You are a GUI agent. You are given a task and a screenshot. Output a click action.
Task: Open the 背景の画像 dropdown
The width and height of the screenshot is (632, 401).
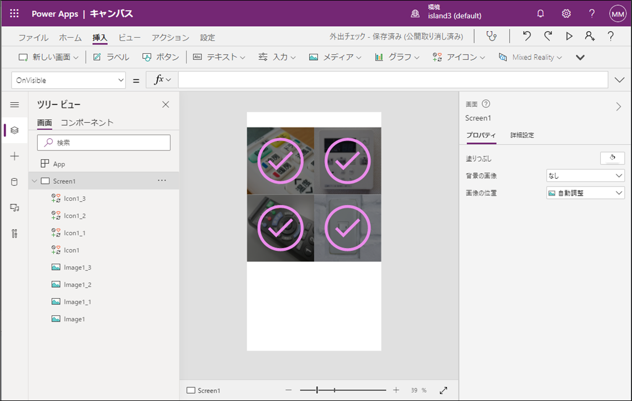click(586, 176)
